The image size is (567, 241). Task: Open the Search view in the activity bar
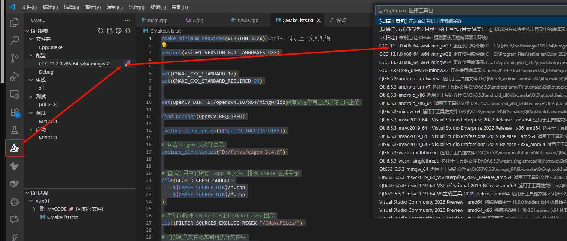[15, 40]
